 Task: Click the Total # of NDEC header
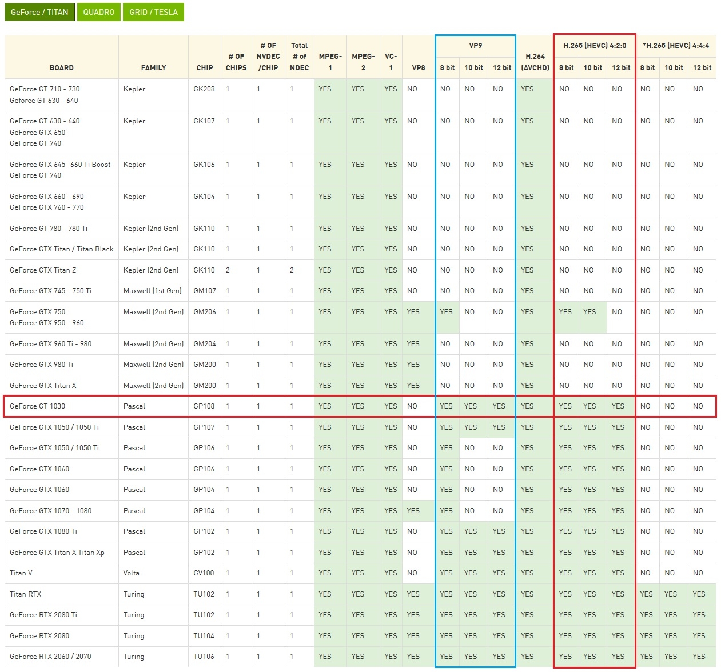[x=300, y=57]
